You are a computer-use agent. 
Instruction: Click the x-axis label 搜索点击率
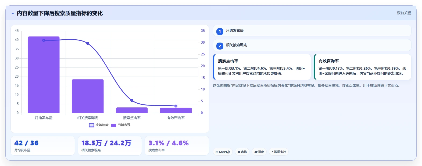point(132,118)
